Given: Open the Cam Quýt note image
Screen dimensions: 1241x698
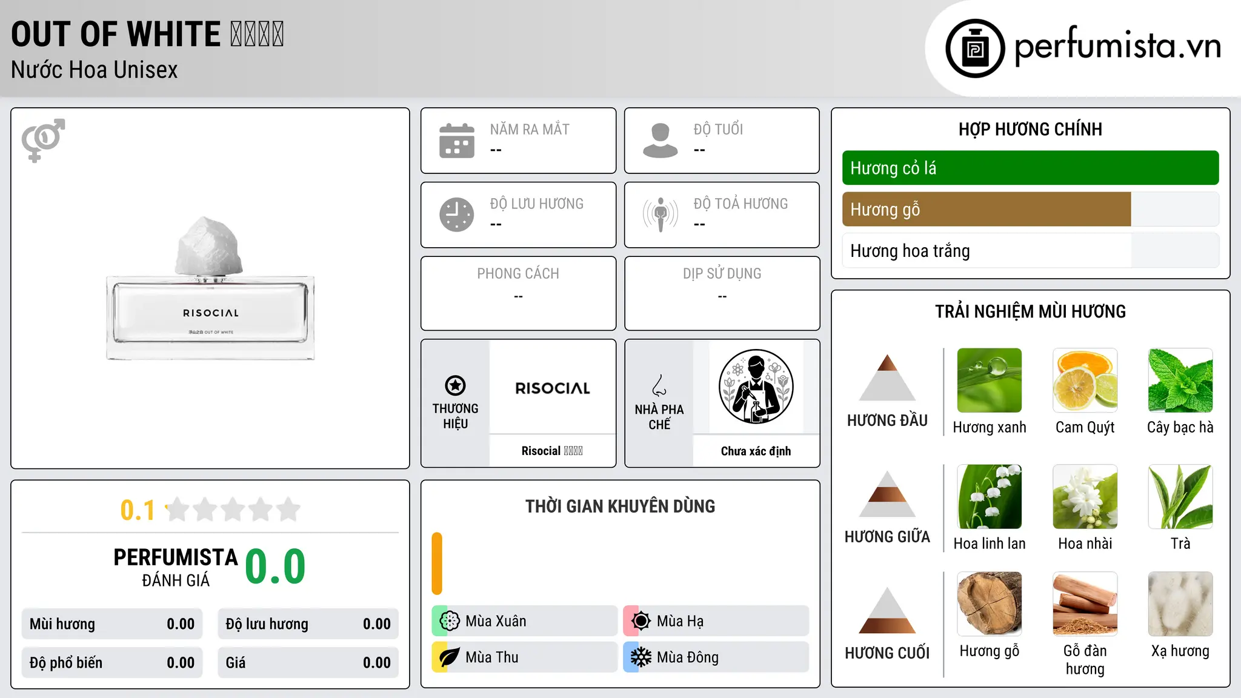Looking at the screenshot, I should click(1085, 381).
